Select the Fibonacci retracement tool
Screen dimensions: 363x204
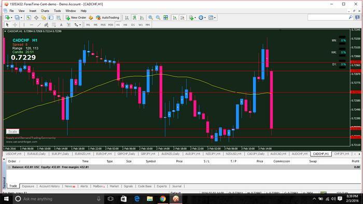click(x=54, y=25)
